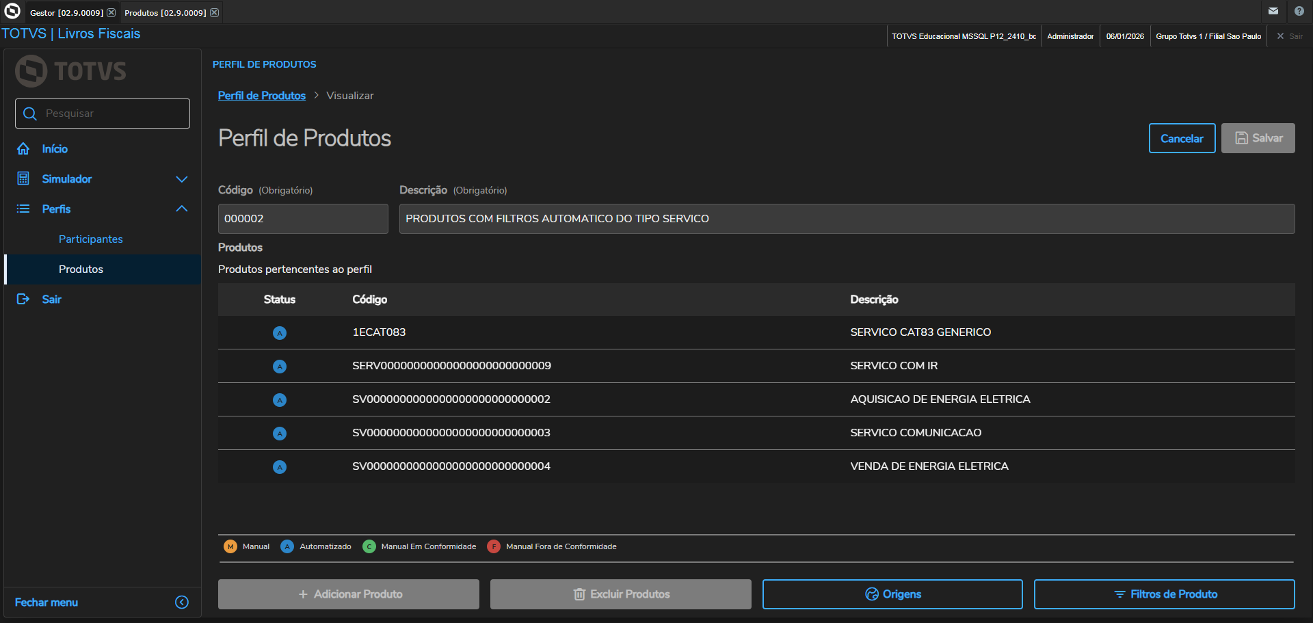1313x623 pixels.
Task: Click the TOTVS logo in the sidebar
Action: (71, 71)
